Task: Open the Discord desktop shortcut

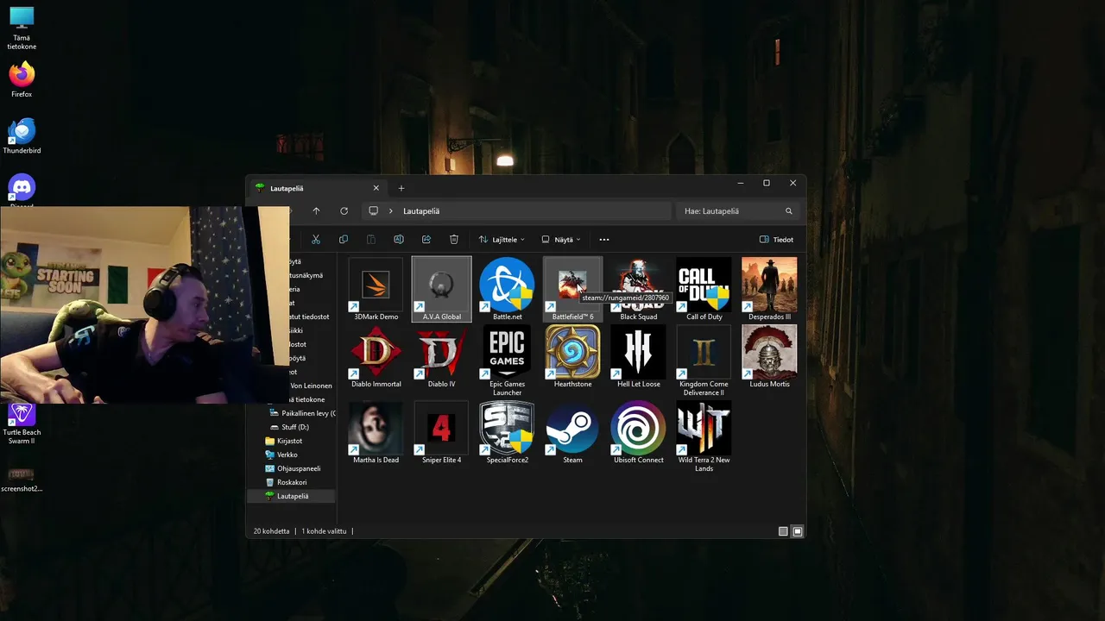Action: tap(22, 190)
